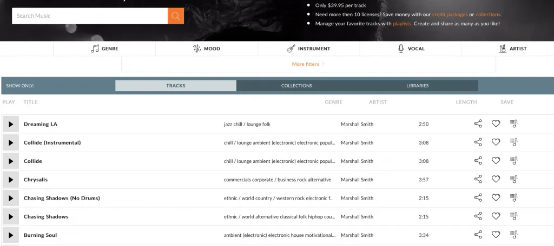
Task: Add Dreaming LA to a playlist
Action: 514,124
